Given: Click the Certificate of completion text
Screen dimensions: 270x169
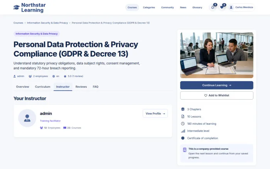Looking at the screenshot, I should [x=202, y=138].
